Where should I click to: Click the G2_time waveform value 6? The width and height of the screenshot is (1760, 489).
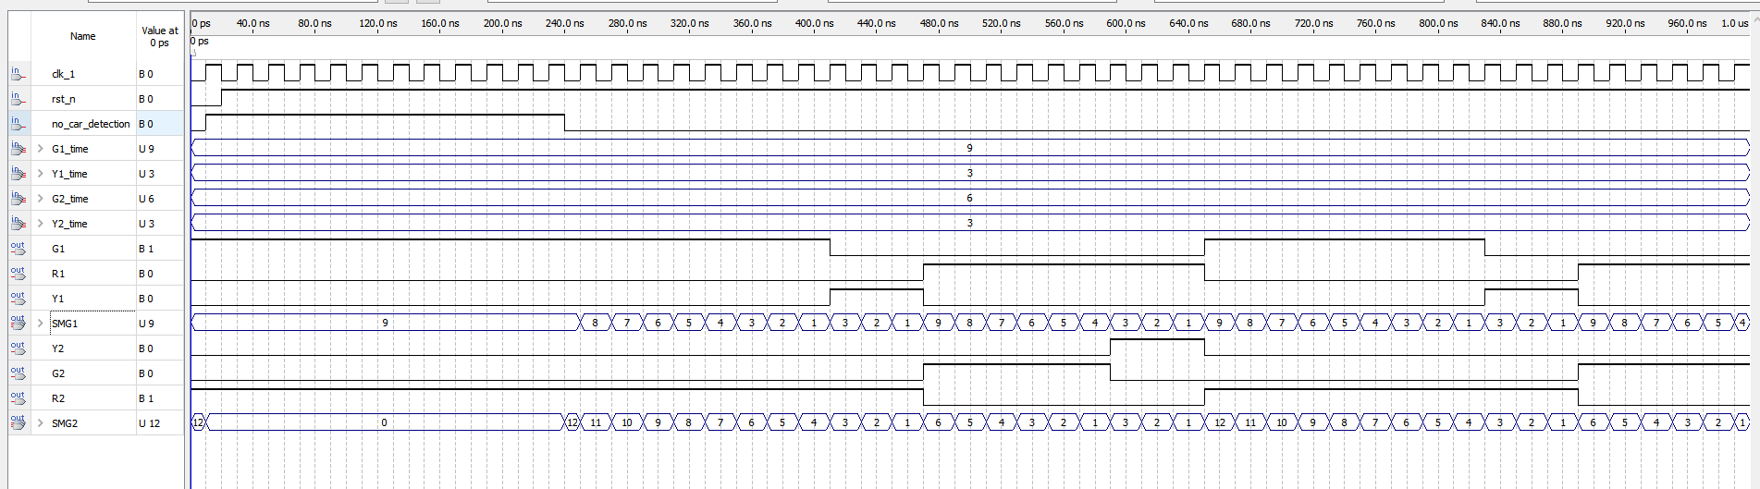[969, 198]
